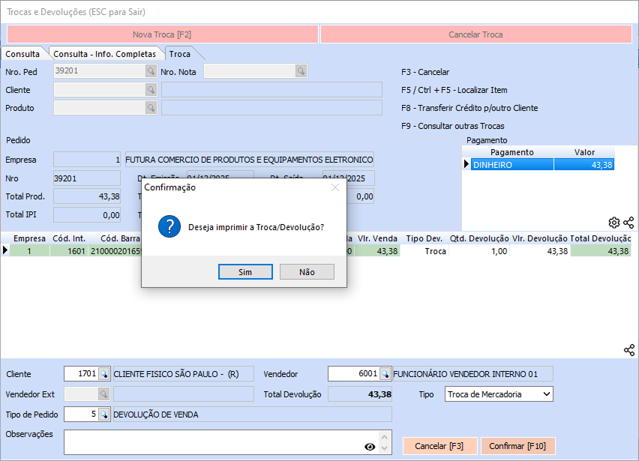639x461 pixels.
Task: Click the share icon beside the payment gear
Action: 628,223
